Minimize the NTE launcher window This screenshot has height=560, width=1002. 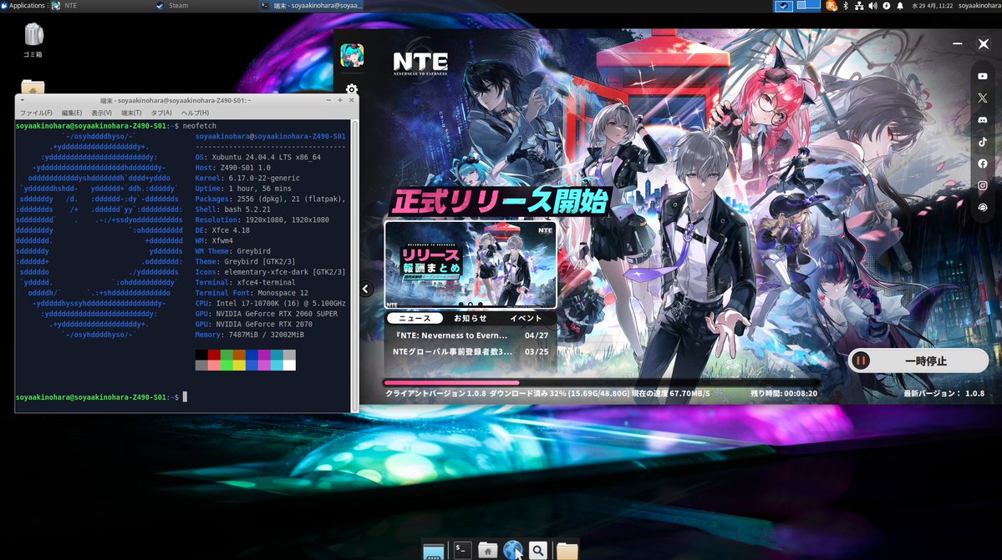click(x=957, y=43)
